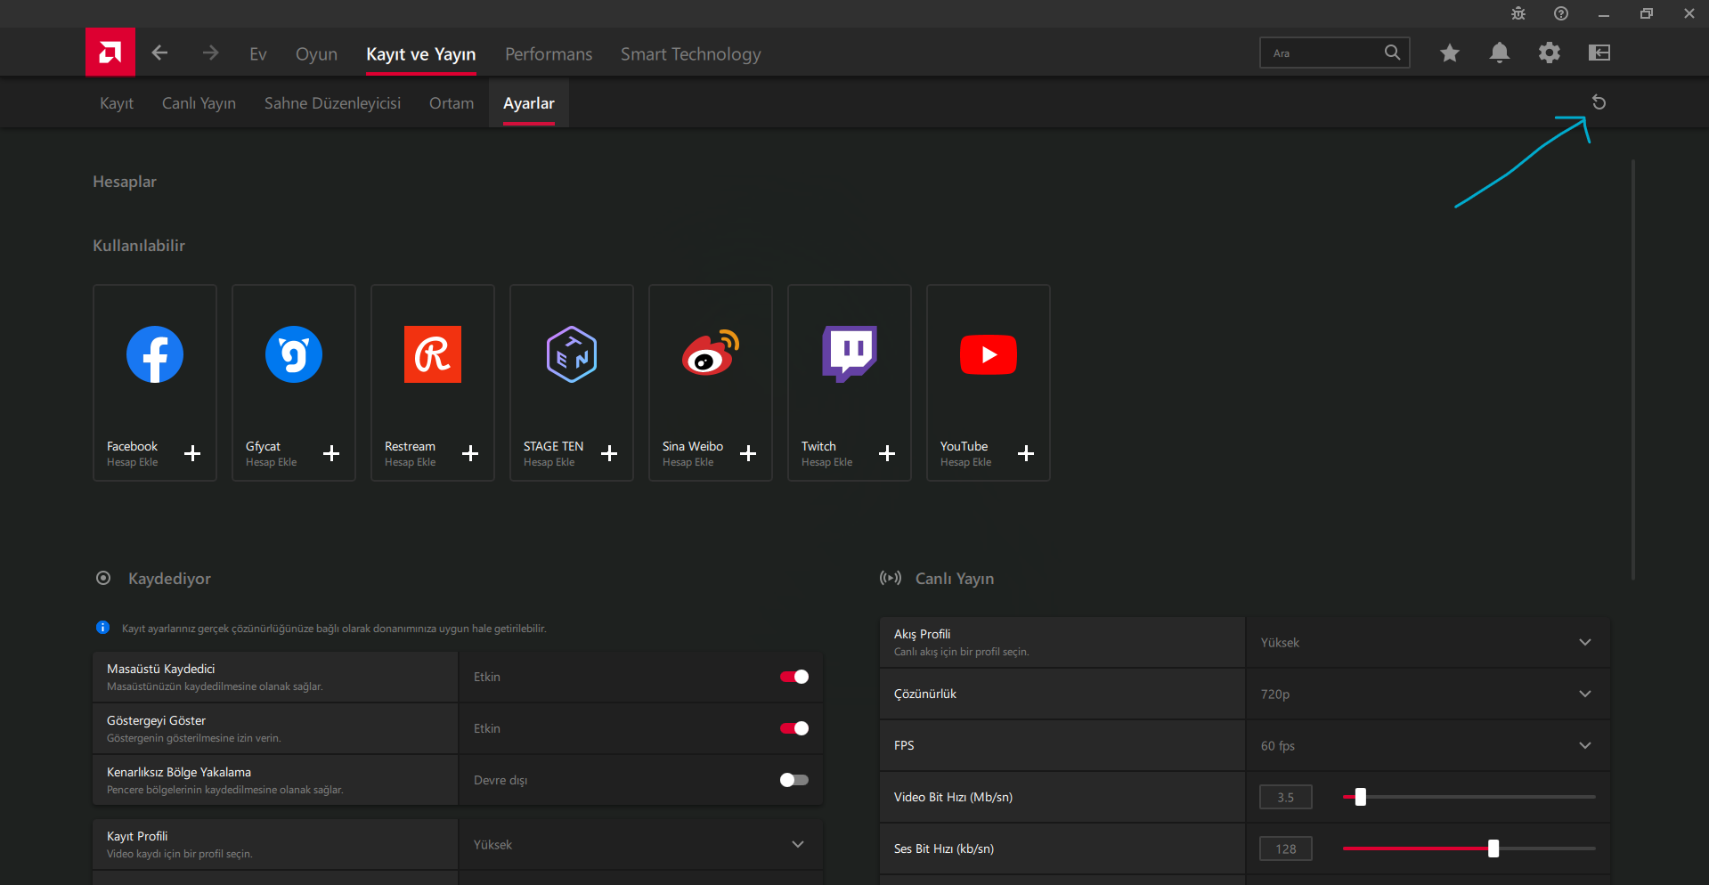Click the Restream logo
The height and width of the screenshot is (885, 1709).
[x=433, y=354]
